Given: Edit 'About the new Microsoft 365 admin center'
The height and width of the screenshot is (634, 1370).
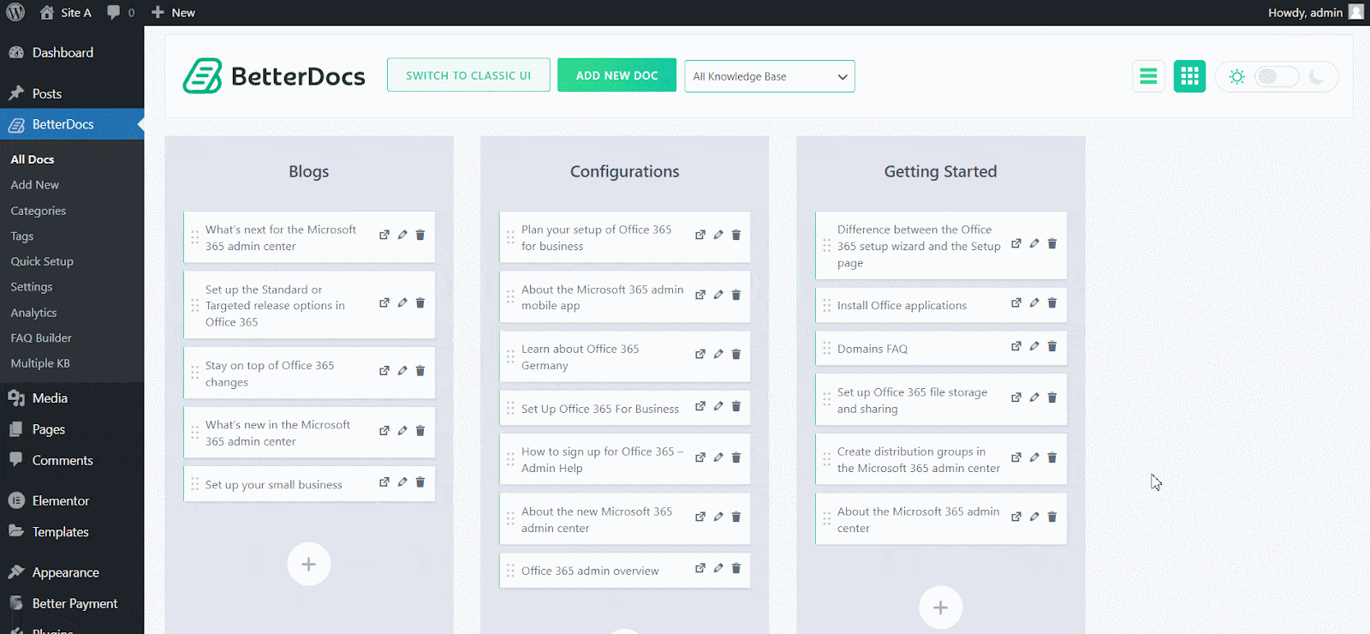Looking at the screenshot, I should pos(718,517).
